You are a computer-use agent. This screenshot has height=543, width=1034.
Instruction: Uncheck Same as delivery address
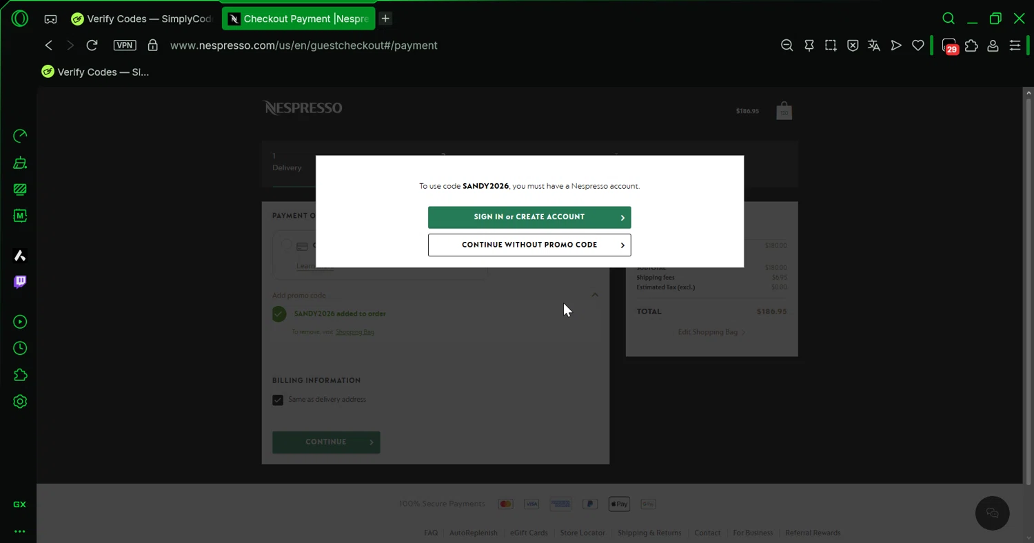(x=278, y=400)
